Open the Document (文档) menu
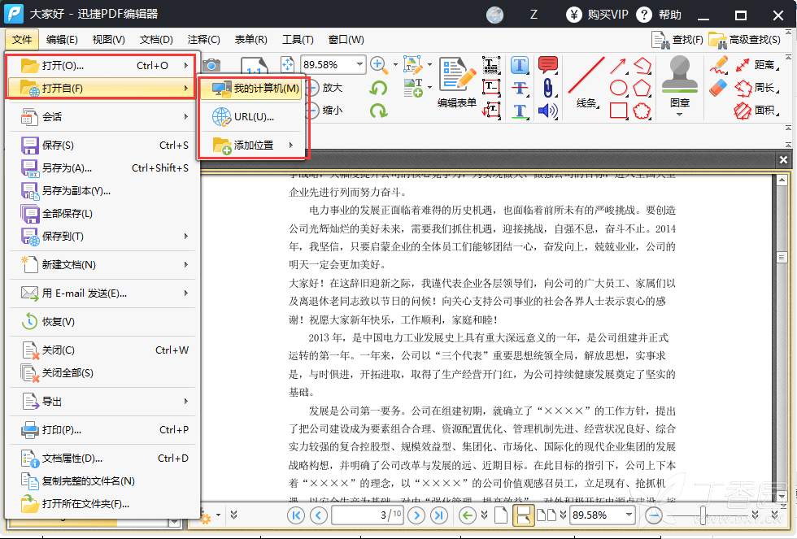 pyautogui.click(x=156, y=40)
